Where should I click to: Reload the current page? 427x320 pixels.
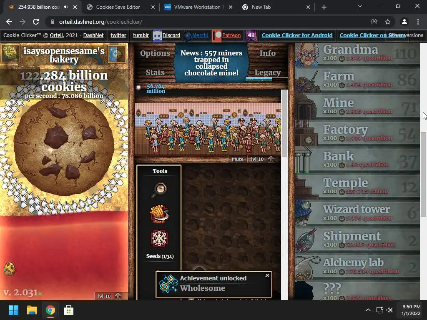[36, 22]
